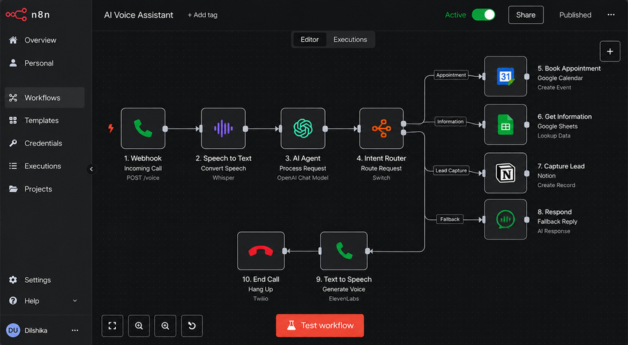The image size is (628, 345).
Task: Click the '10. End Call' label
Action: pos(261,279)
